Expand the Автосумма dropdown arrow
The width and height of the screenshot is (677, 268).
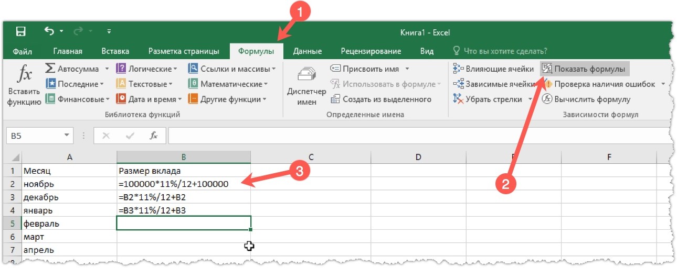(x=107, y=69)
